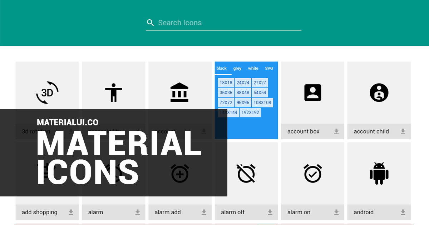The height and width of the screenshot is (225, 429).
Task: Choose the white icon color option
Action: tap(253, 68)
